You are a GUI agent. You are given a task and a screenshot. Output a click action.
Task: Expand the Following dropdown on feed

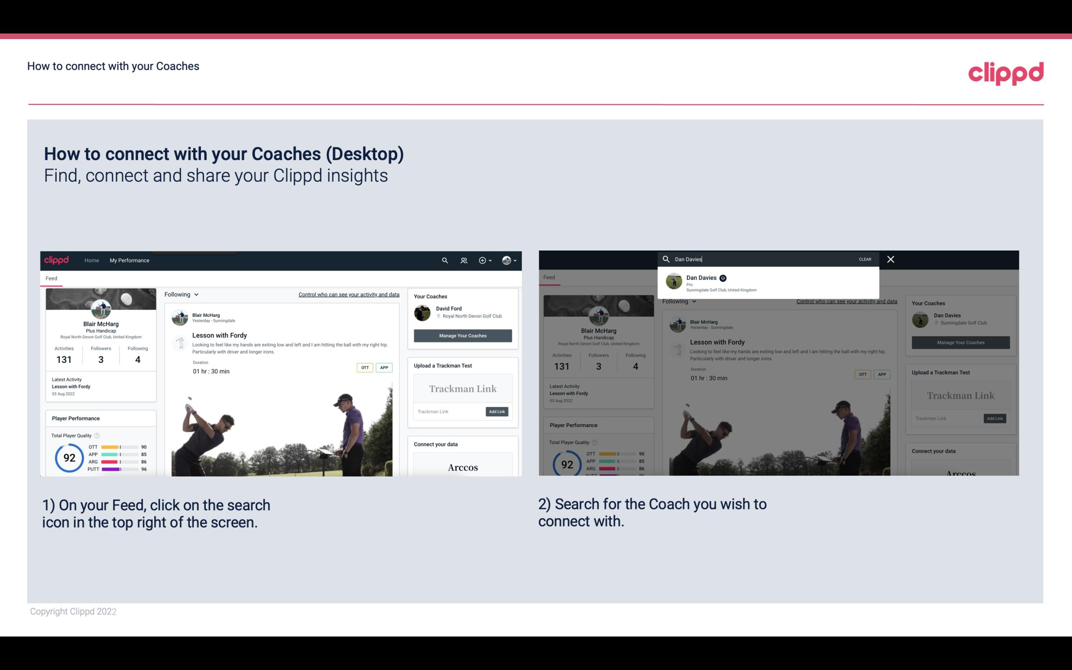(x=182, y=294)
